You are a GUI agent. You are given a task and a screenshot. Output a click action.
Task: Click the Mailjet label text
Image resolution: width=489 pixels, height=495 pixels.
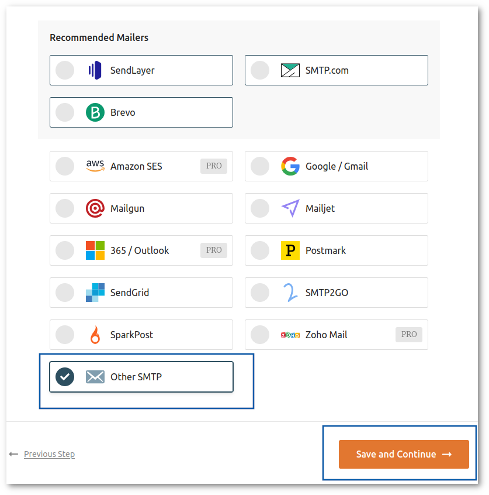point(320,209)
